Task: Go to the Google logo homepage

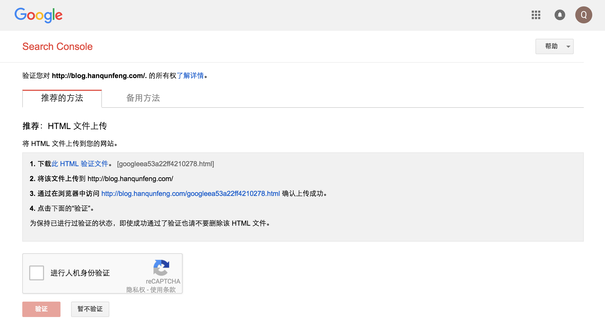Action: point(38,15)
